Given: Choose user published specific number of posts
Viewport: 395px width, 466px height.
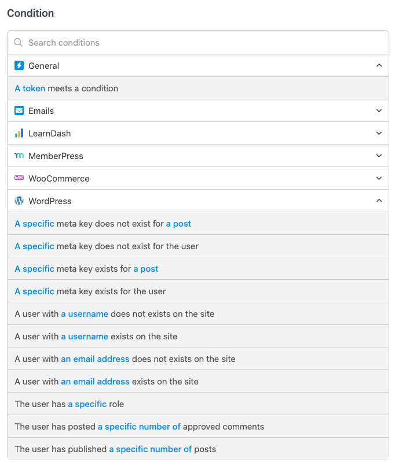Looking at the screenshot, I should tap(198, 449).
